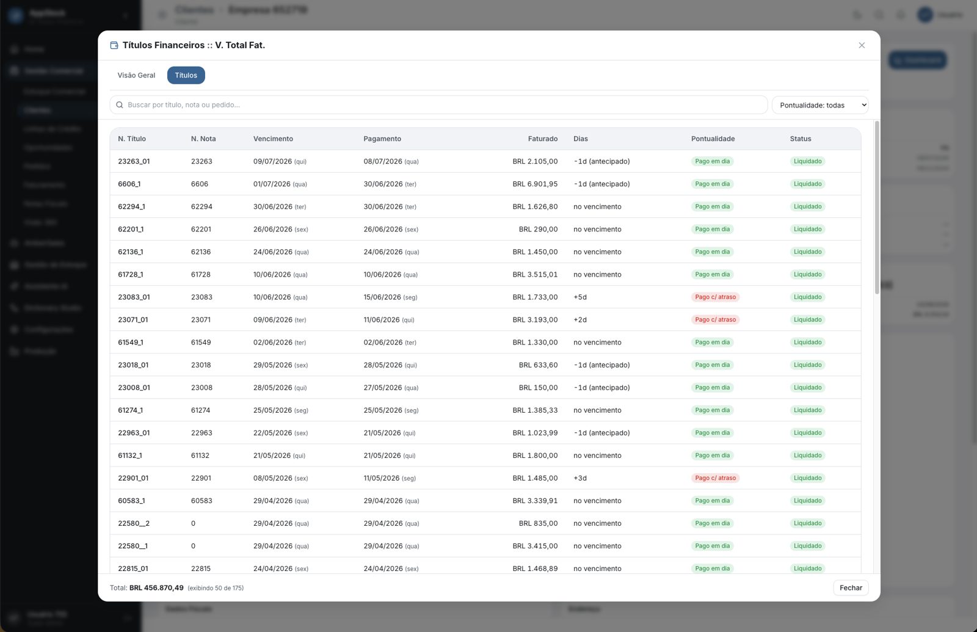Image resolution: width=977 pixels, height=632 pixels.
Task: Click the Pago c/ atraso badge for 23071_01
Action: click(715, 319)
